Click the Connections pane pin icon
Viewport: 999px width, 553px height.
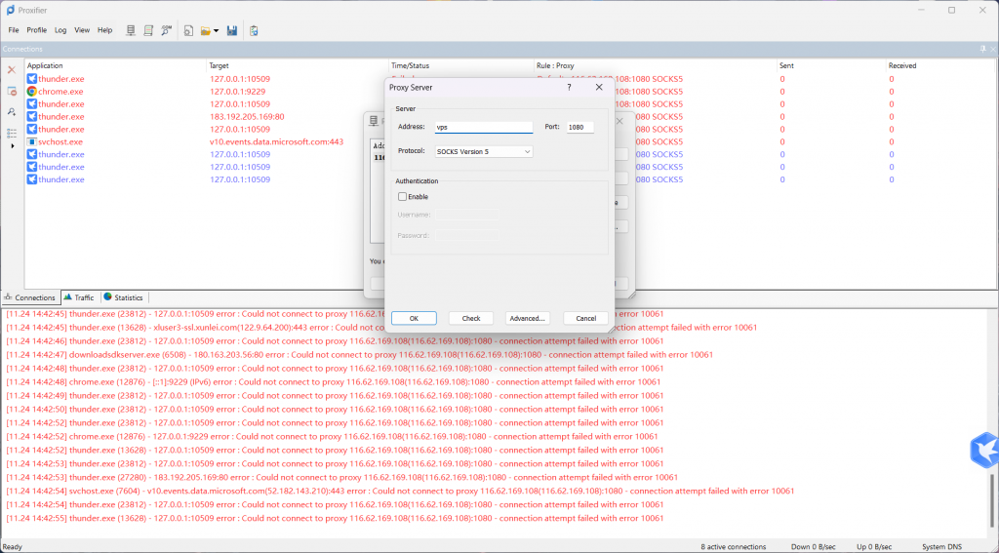coord(983,49)
